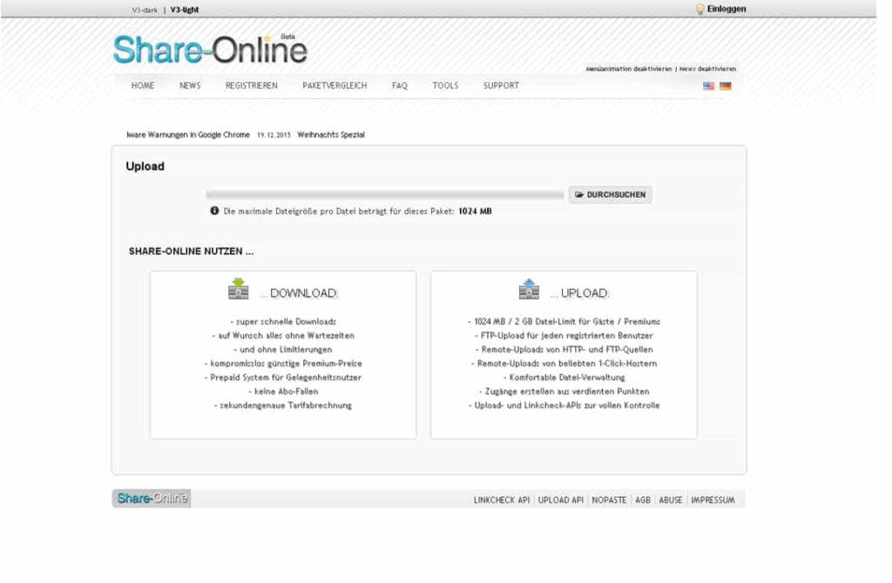Click the Share-Online footer logo
Image resolution: width=892 pixels, height=583 pixels.
[x=152, y=499]
